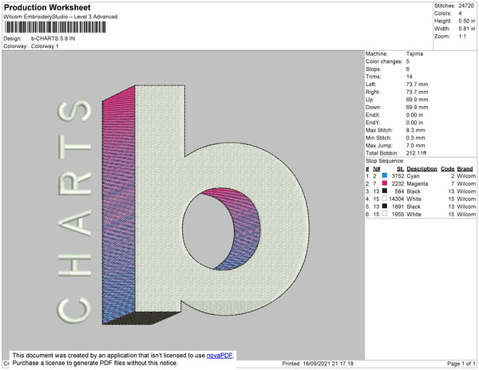Click the black swatch in the 1891 Black row

385,207
